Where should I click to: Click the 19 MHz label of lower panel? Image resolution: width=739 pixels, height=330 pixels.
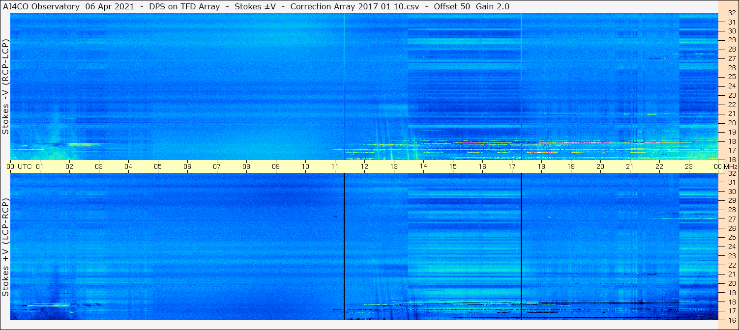click(731, 293)
